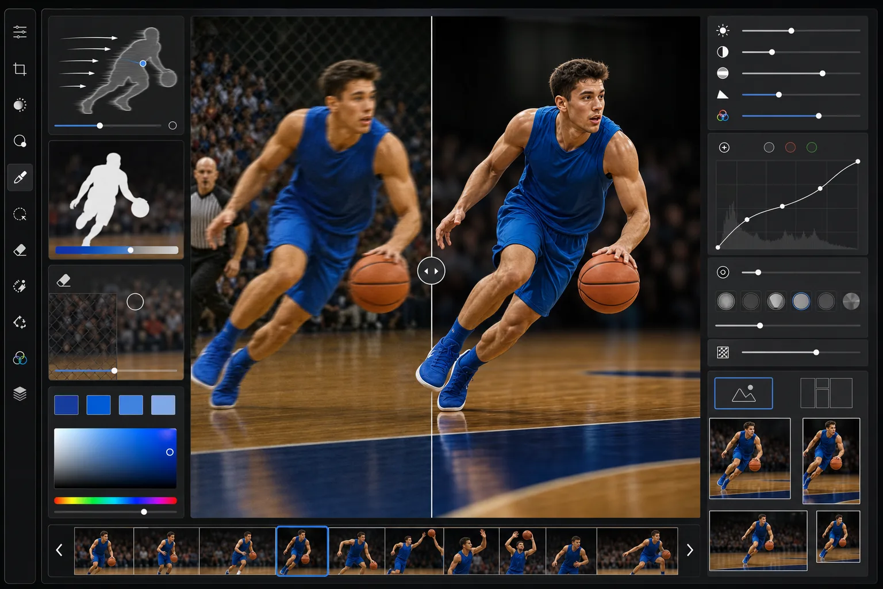Click the vignette target circle icon
Viewport: 883px width, 589px height.
pyautogui.click(x=723, y=273)
